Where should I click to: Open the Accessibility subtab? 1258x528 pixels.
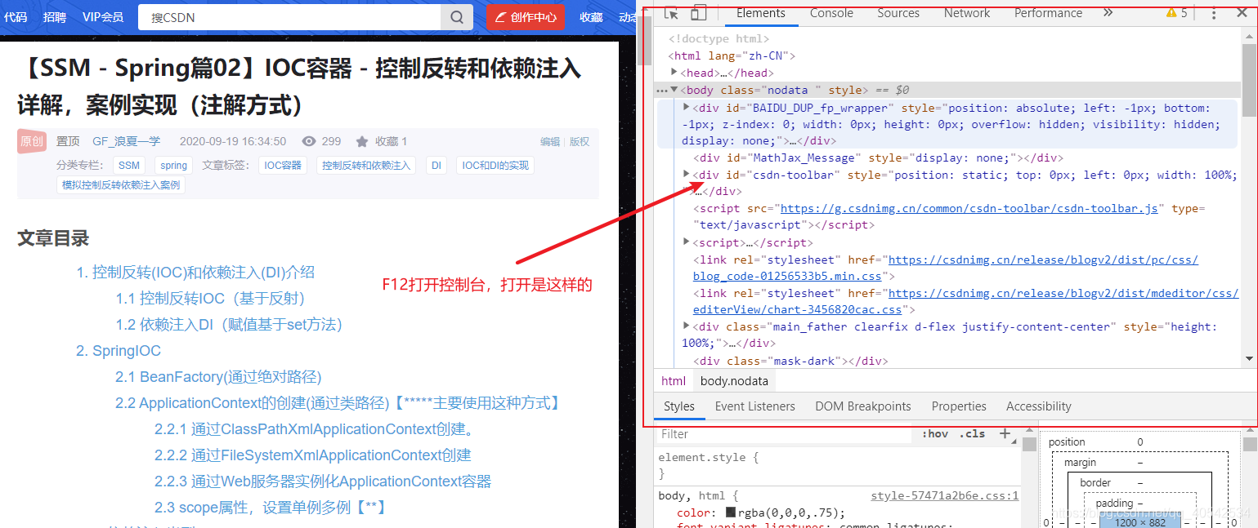(1038, 406)
